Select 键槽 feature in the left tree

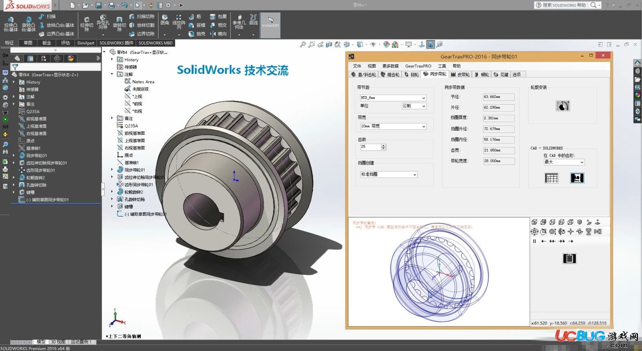pos(30,192)
